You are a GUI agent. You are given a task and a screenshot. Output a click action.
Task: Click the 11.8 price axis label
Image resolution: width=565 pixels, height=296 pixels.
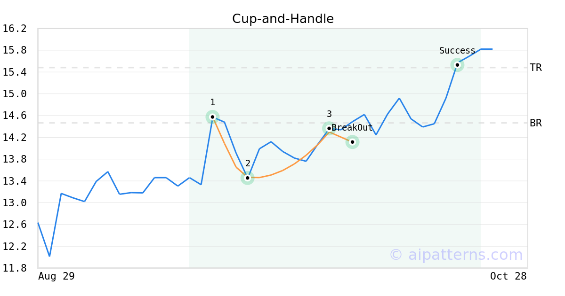(15, 268)
